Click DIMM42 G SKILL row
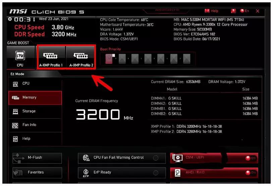273x186 pixels. tap(204, 104)
